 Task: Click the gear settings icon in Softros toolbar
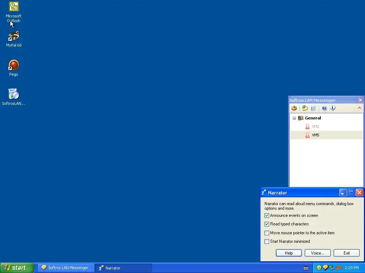[294, 108]
